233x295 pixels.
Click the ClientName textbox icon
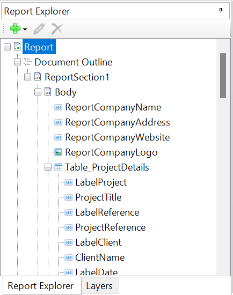coord(68,257)
